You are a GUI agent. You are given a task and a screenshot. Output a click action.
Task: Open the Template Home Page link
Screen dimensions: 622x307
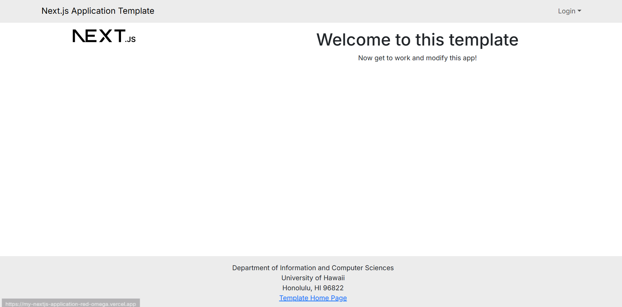[313, 298]
